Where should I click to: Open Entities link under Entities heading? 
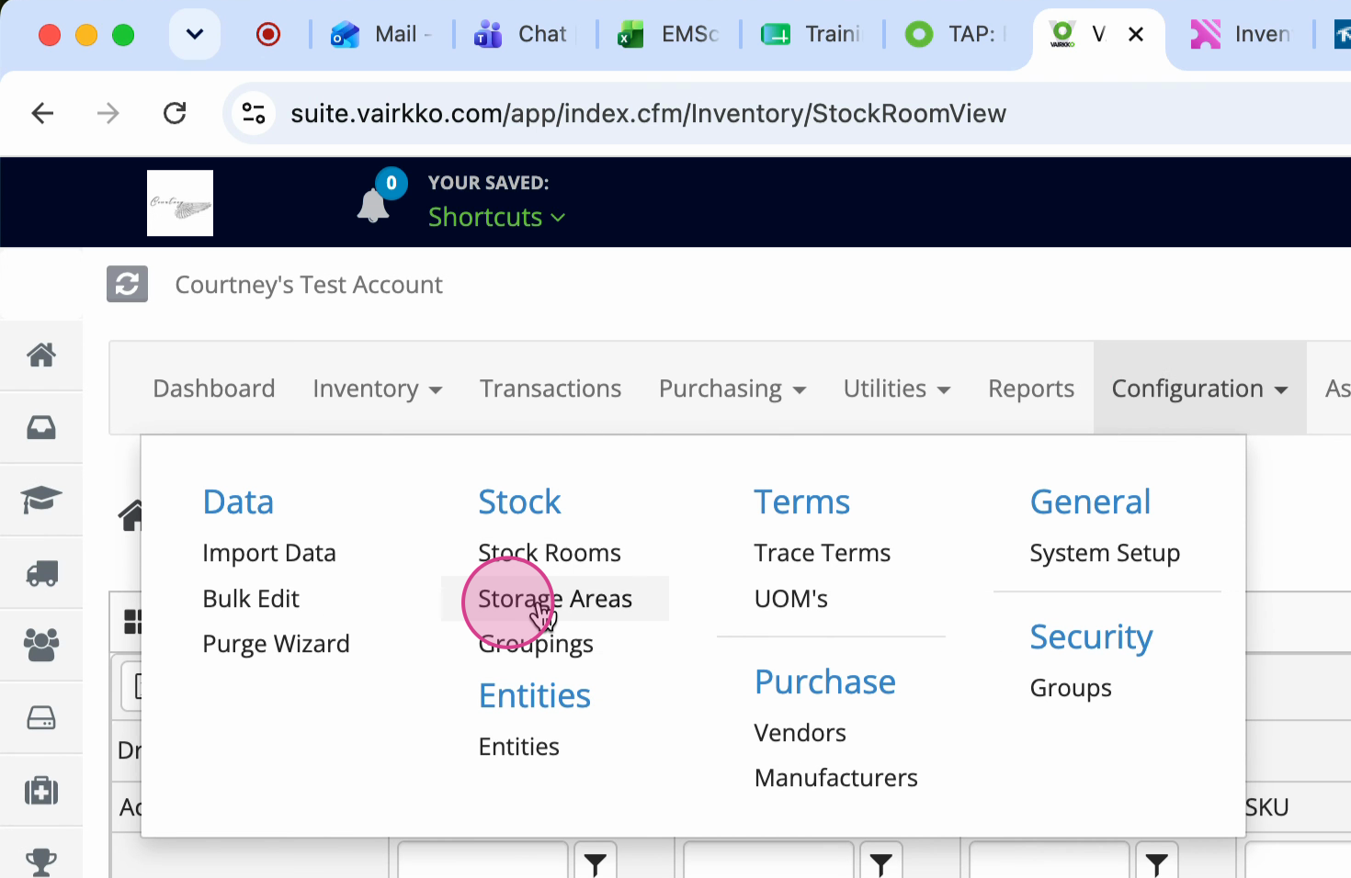pos(518,747)
